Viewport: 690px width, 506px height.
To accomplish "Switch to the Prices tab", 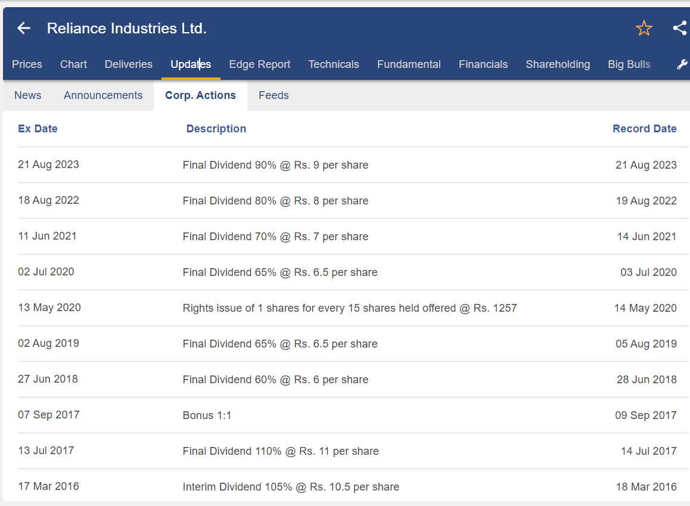I will pyautogui.click(x=27, y=64).
